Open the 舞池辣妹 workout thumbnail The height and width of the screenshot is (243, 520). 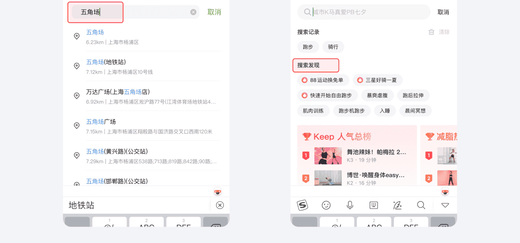pos(328,156)
